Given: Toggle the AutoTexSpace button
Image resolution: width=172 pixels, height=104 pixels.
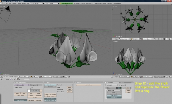Looking at the screenshot, I should (x=21, y=100).
